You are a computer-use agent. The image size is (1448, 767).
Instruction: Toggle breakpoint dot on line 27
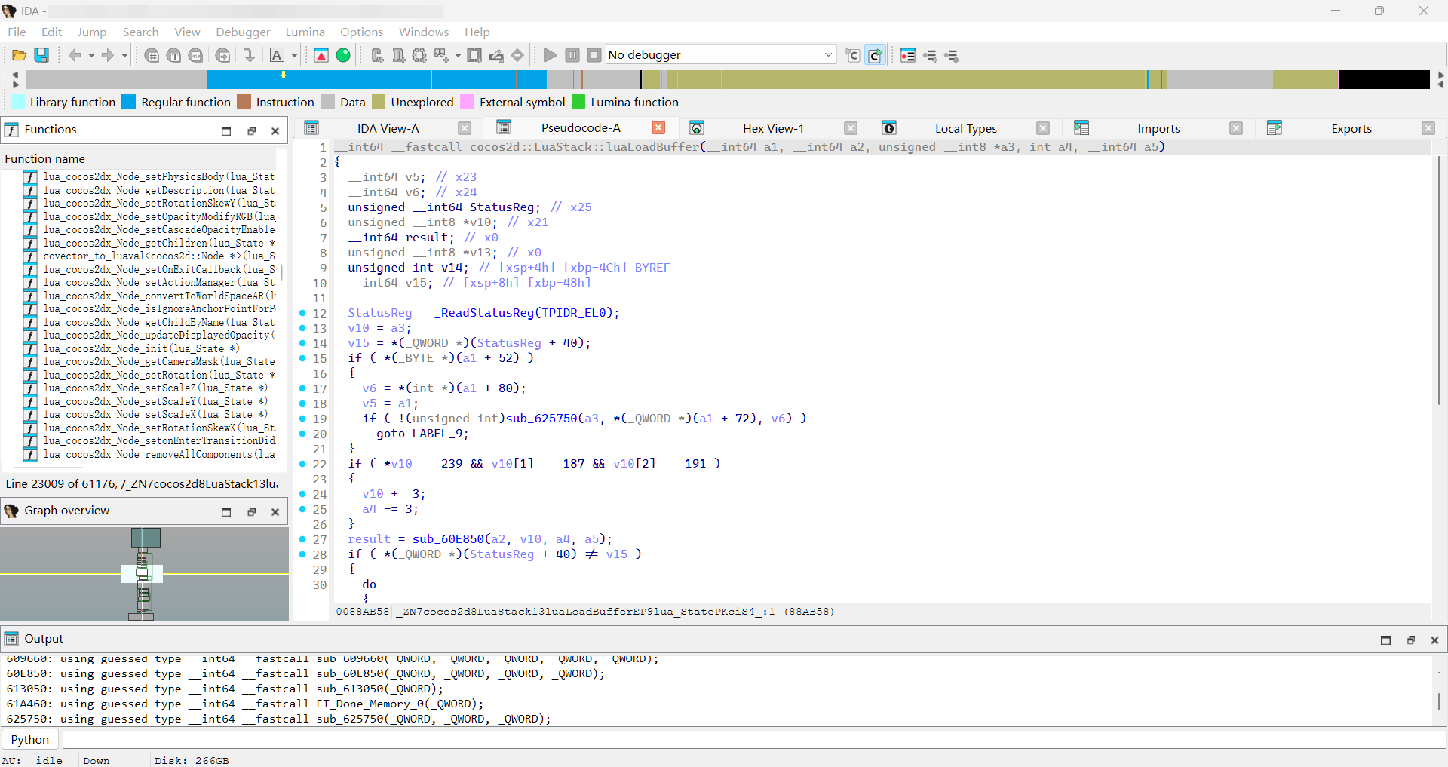pos(302,539)
